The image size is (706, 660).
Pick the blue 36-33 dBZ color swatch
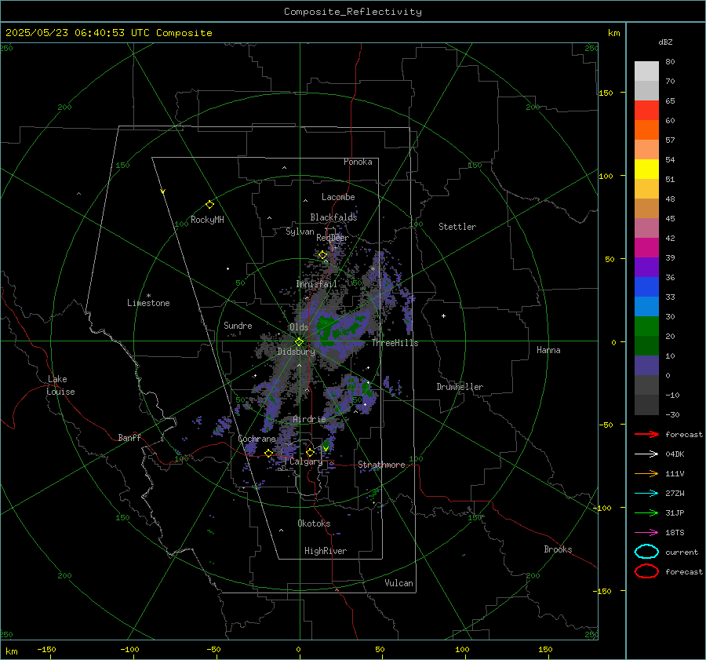click(646, 287)
